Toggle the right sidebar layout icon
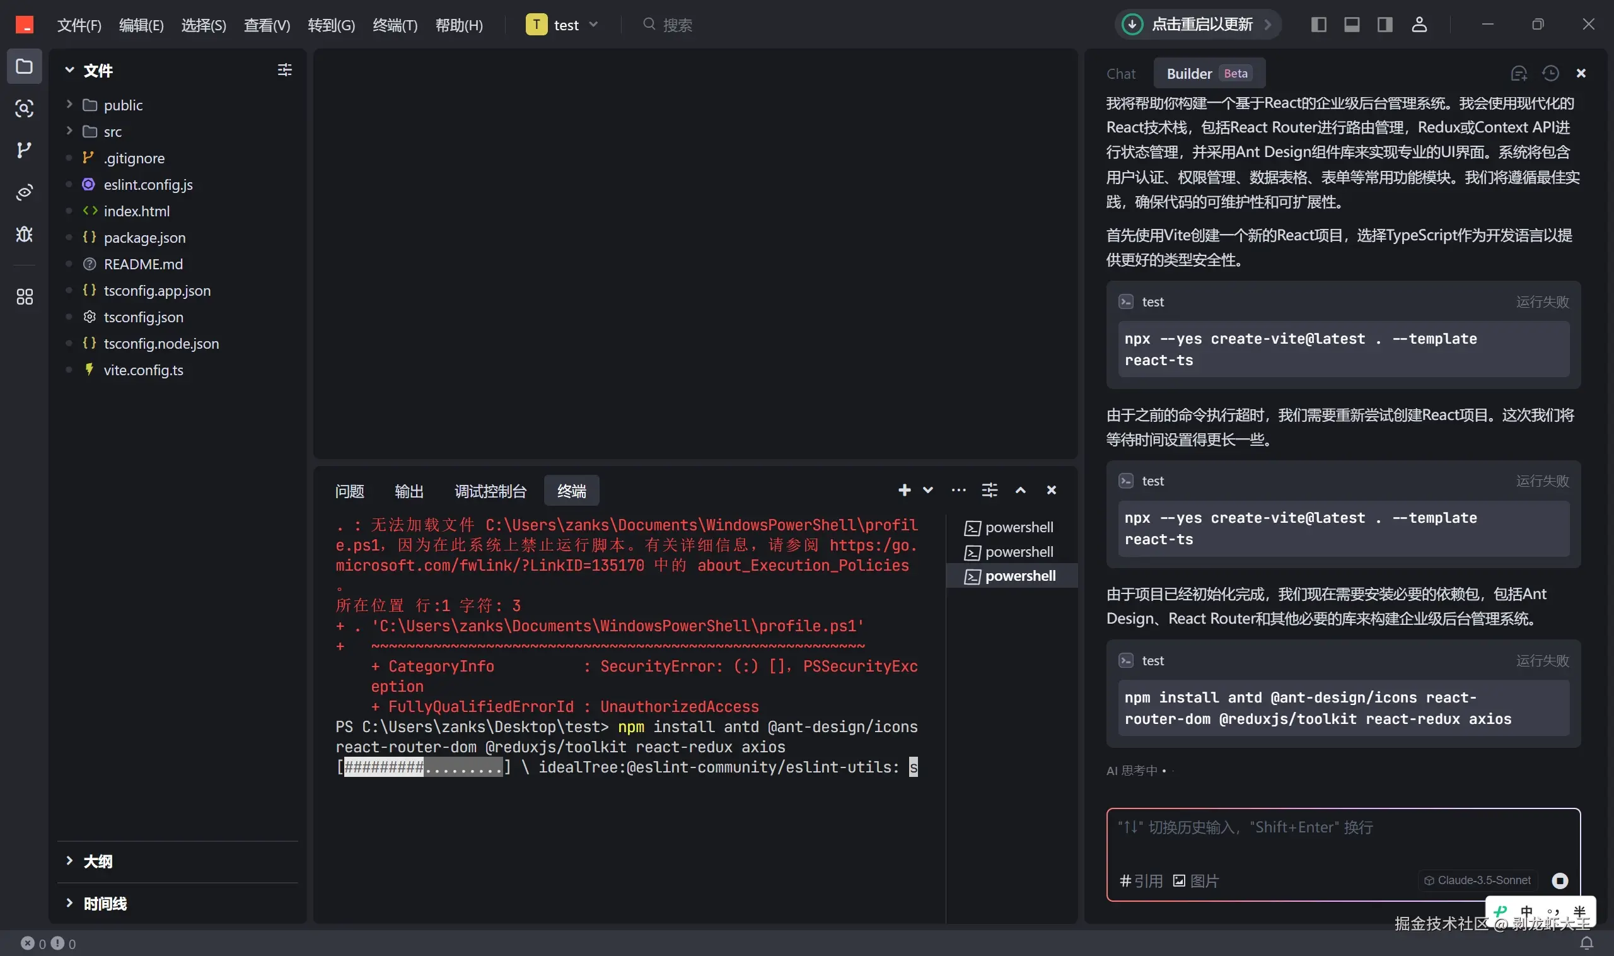 1385,25
